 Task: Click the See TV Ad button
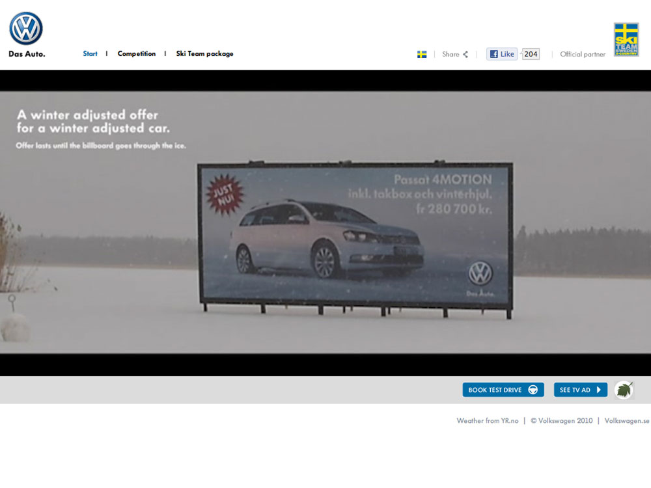click(x=581, y=390)
